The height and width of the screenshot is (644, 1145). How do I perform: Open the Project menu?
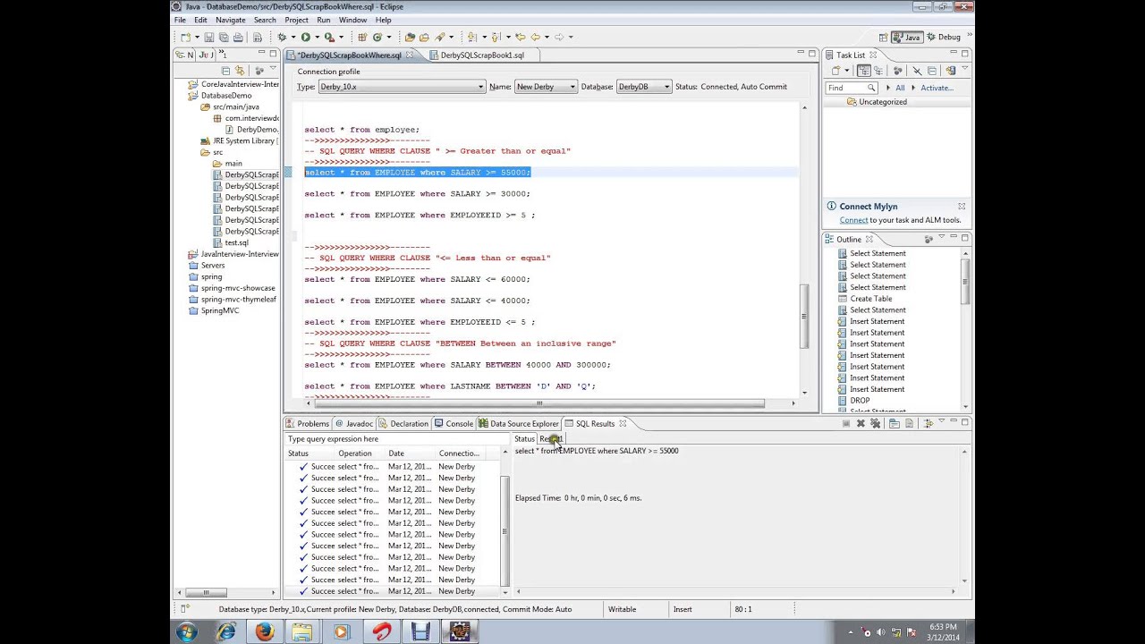pyautogui.click(x=296, y=20)
